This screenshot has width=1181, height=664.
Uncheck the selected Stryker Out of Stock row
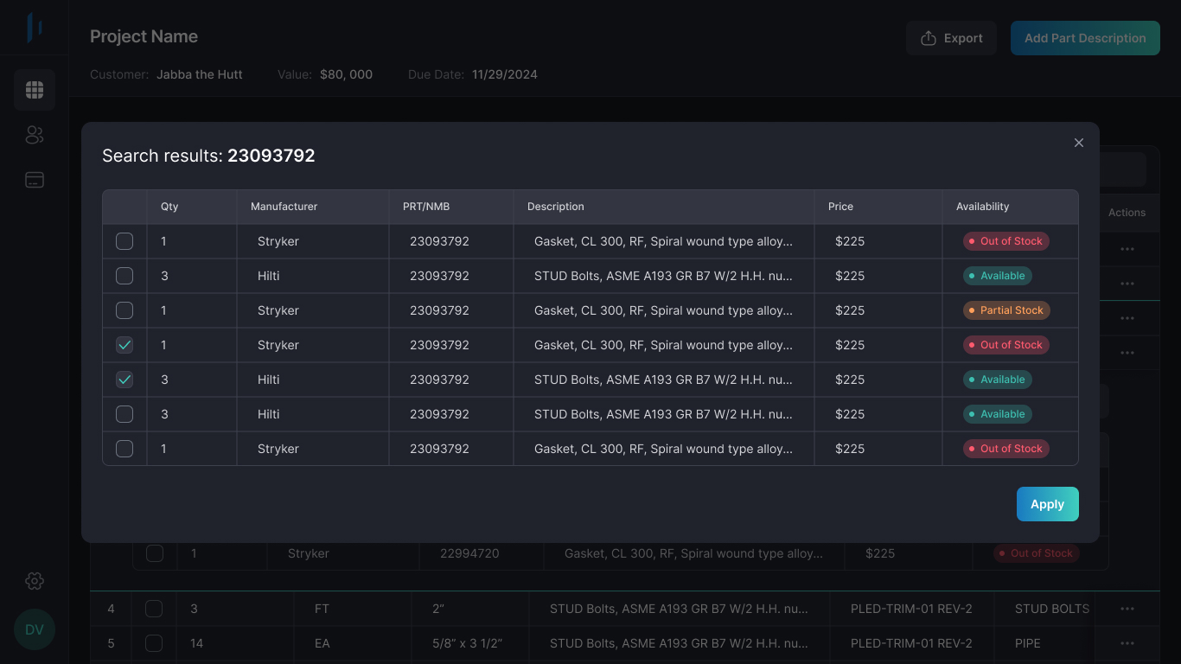124,345
